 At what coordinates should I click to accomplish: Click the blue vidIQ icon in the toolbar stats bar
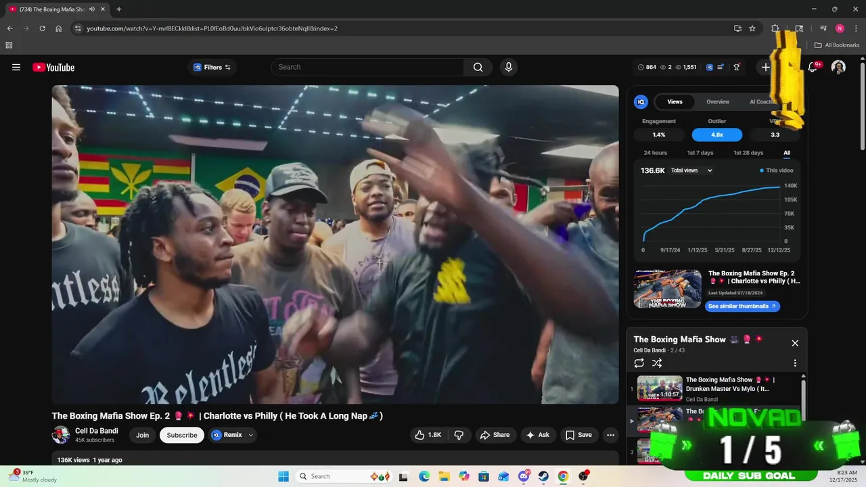709,67
